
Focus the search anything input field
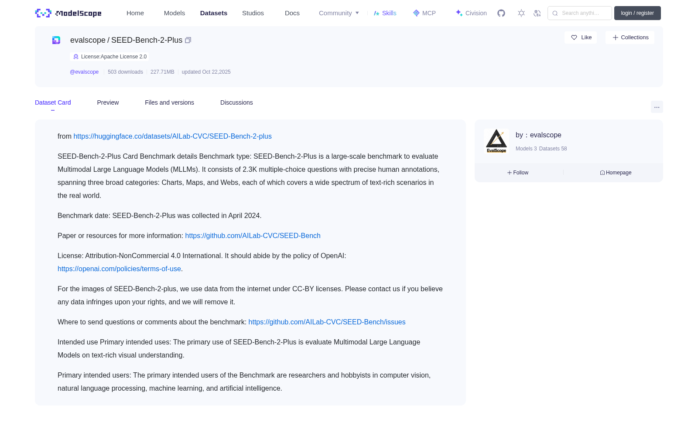(580, 13)
